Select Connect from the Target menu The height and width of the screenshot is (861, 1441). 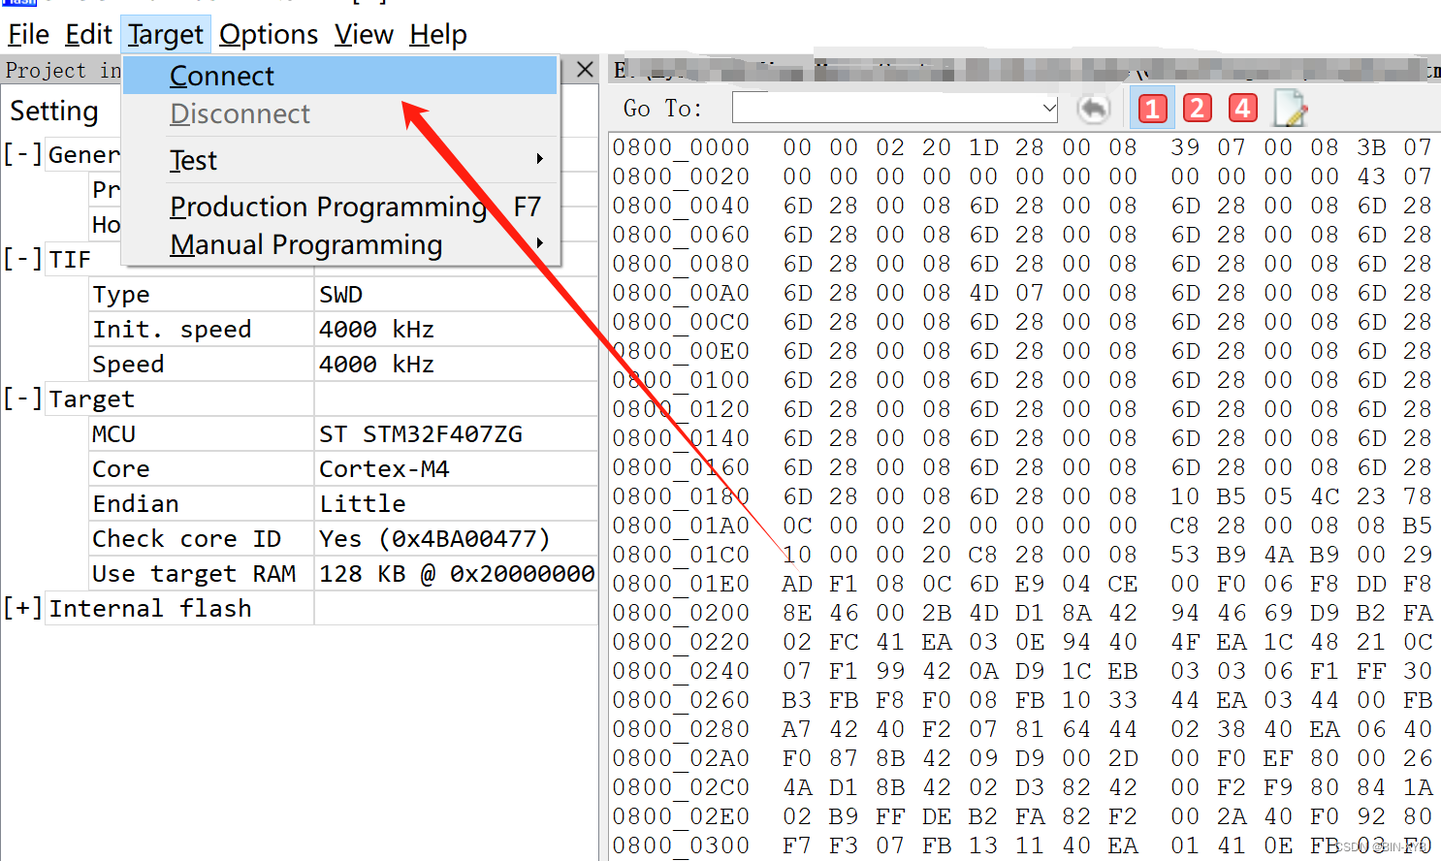tap(221, 75)
